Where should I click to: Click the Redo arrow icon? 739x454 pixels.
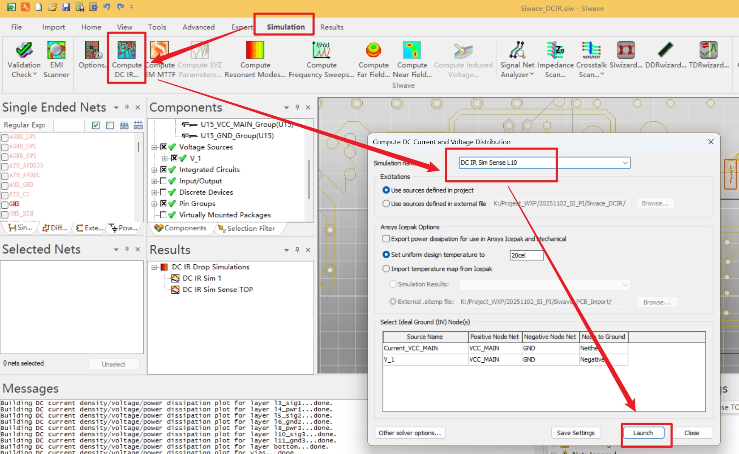point(120,7)
